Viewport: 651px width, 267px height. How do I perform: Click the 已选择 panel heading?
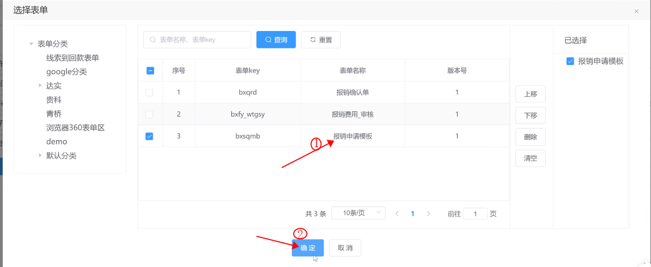click(x=576, y=40)
